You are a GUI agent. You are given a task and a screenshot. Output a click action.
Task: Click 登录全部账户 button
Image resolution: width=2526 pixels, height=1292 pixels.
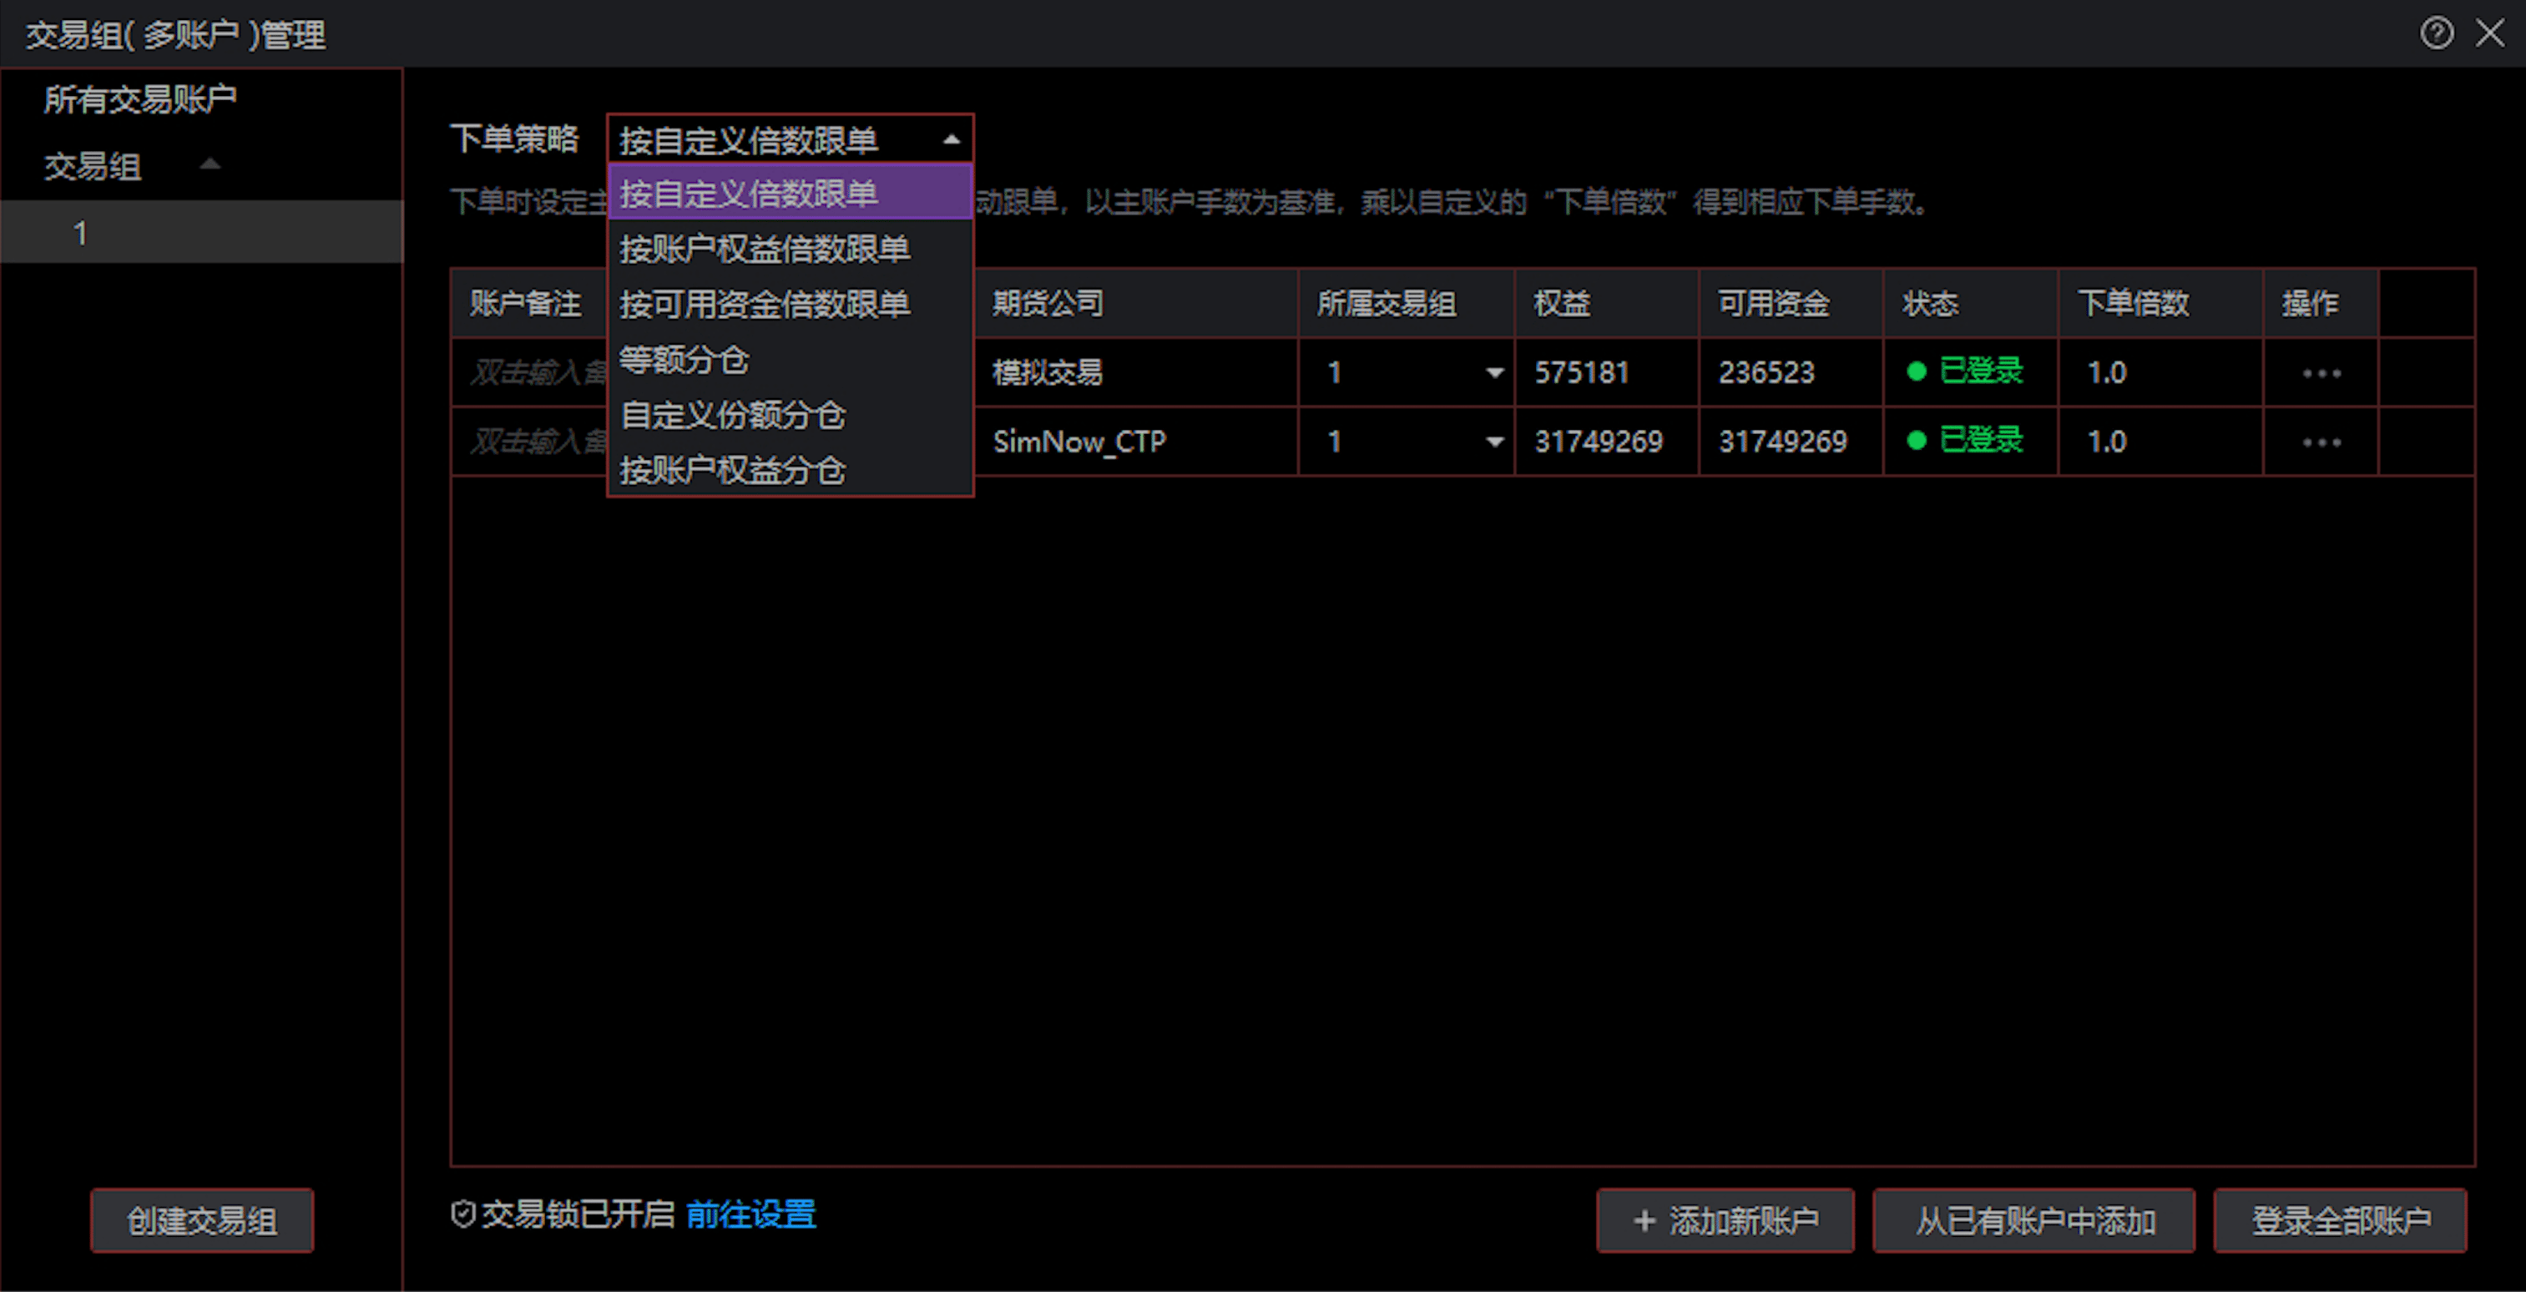pos(2340,1220)
